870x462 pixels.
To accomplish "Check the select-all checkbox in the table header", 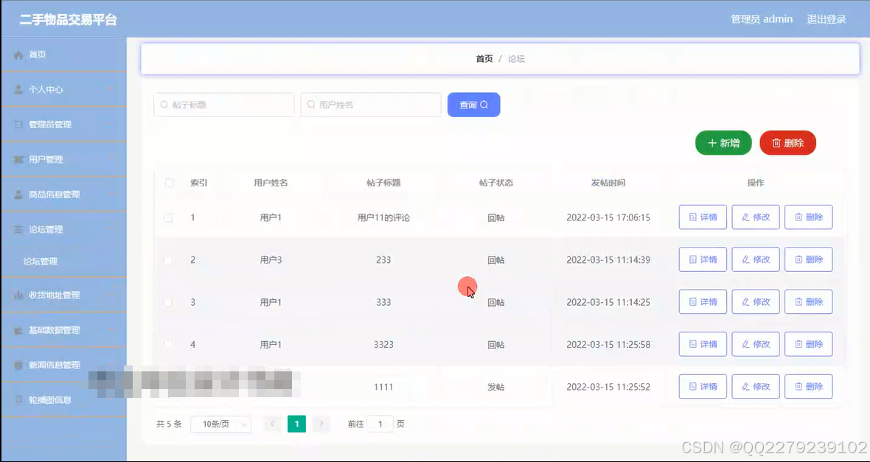I will (167, 183).
